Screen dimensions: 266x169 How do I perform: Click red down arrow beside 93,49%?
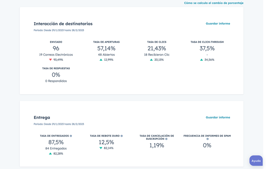tap(51, 60)
